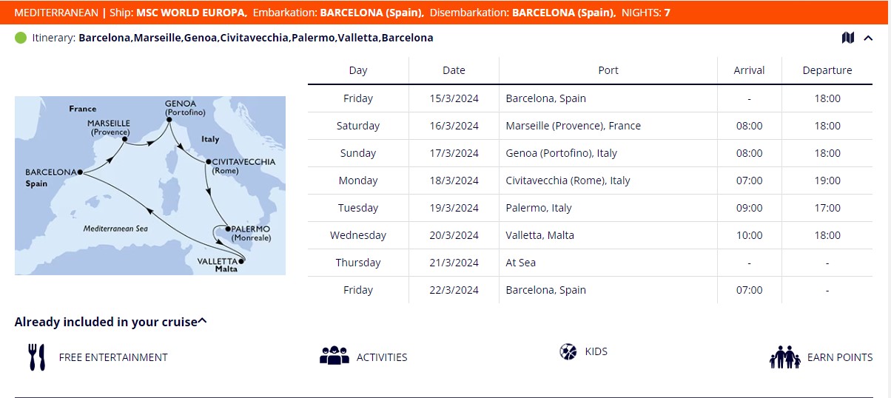Open the Mediterranean route map image

(x=150, y=185)
